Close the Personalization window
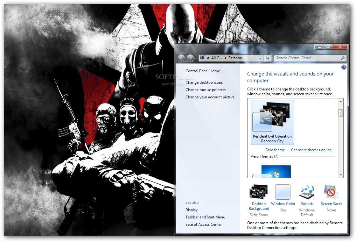The width and height of the screenshot is (356, 242). [340, 46]
